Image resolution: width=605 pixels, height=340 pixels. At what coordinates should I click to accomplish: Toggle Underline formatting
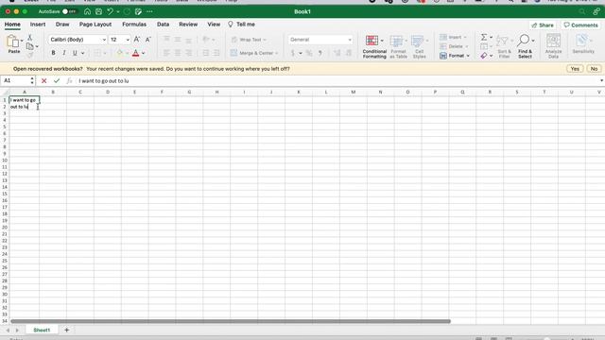[x=75, y=53]
